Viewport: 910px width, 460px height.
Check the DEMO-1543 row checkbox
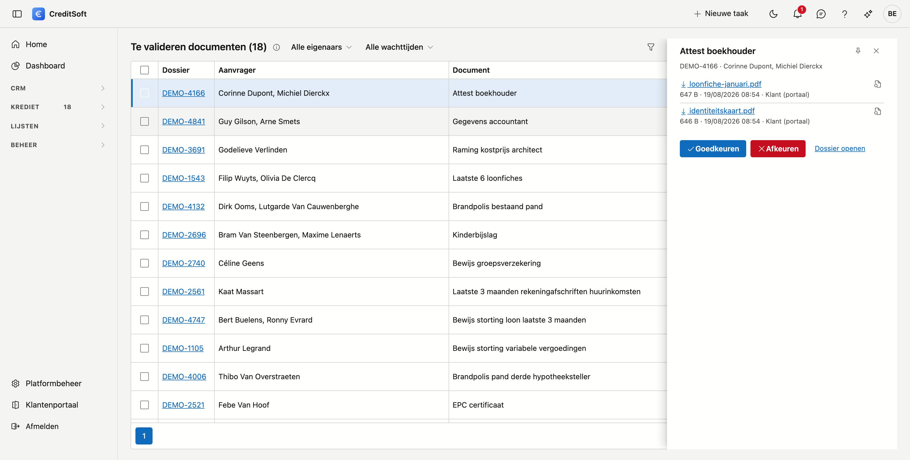[145, 178]
